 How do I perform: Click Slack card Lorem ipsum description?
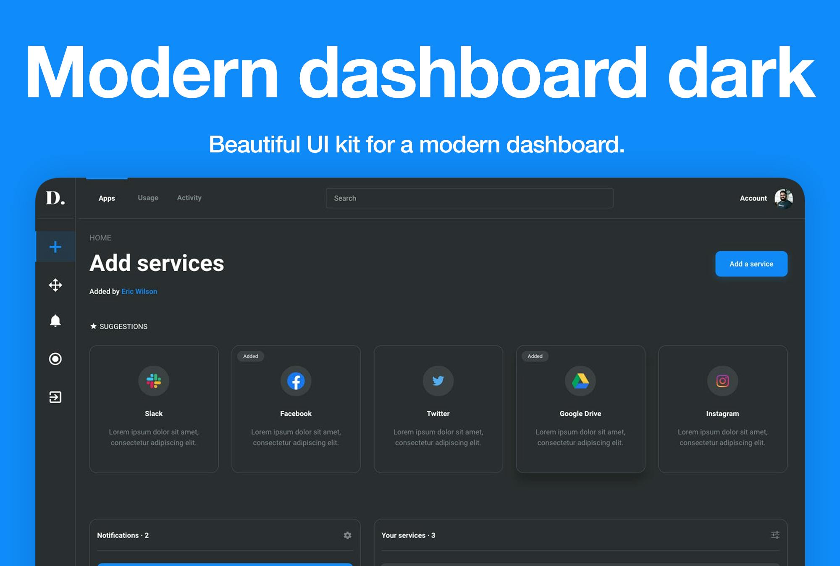pos(154,437)
